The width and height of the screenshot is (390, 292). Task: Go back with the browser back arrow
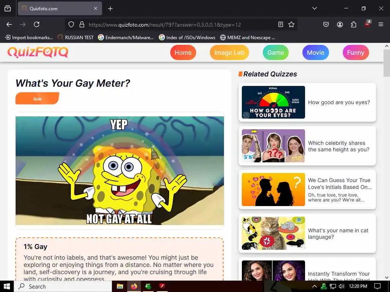click(x=9, y=24)
